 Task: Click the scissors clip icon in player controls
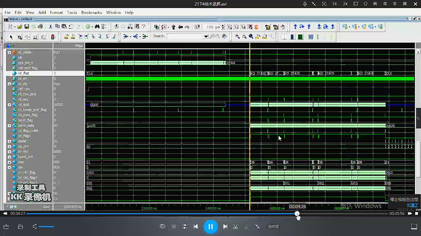(235, 226)
